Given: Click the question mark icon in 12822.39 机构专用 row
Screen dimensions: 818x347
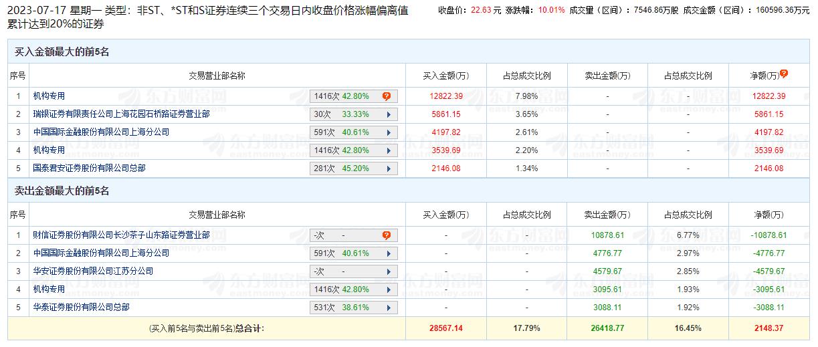Looking at the screenshot, I should [x=387, y=96].
